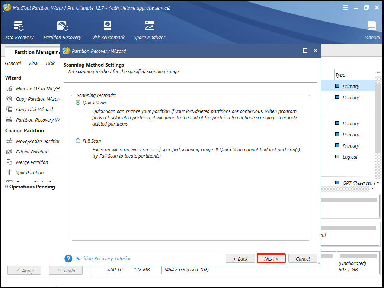This screenshot has width=384, height=288.
Task: Click the Extend Partition label
Action: [32, 152]
